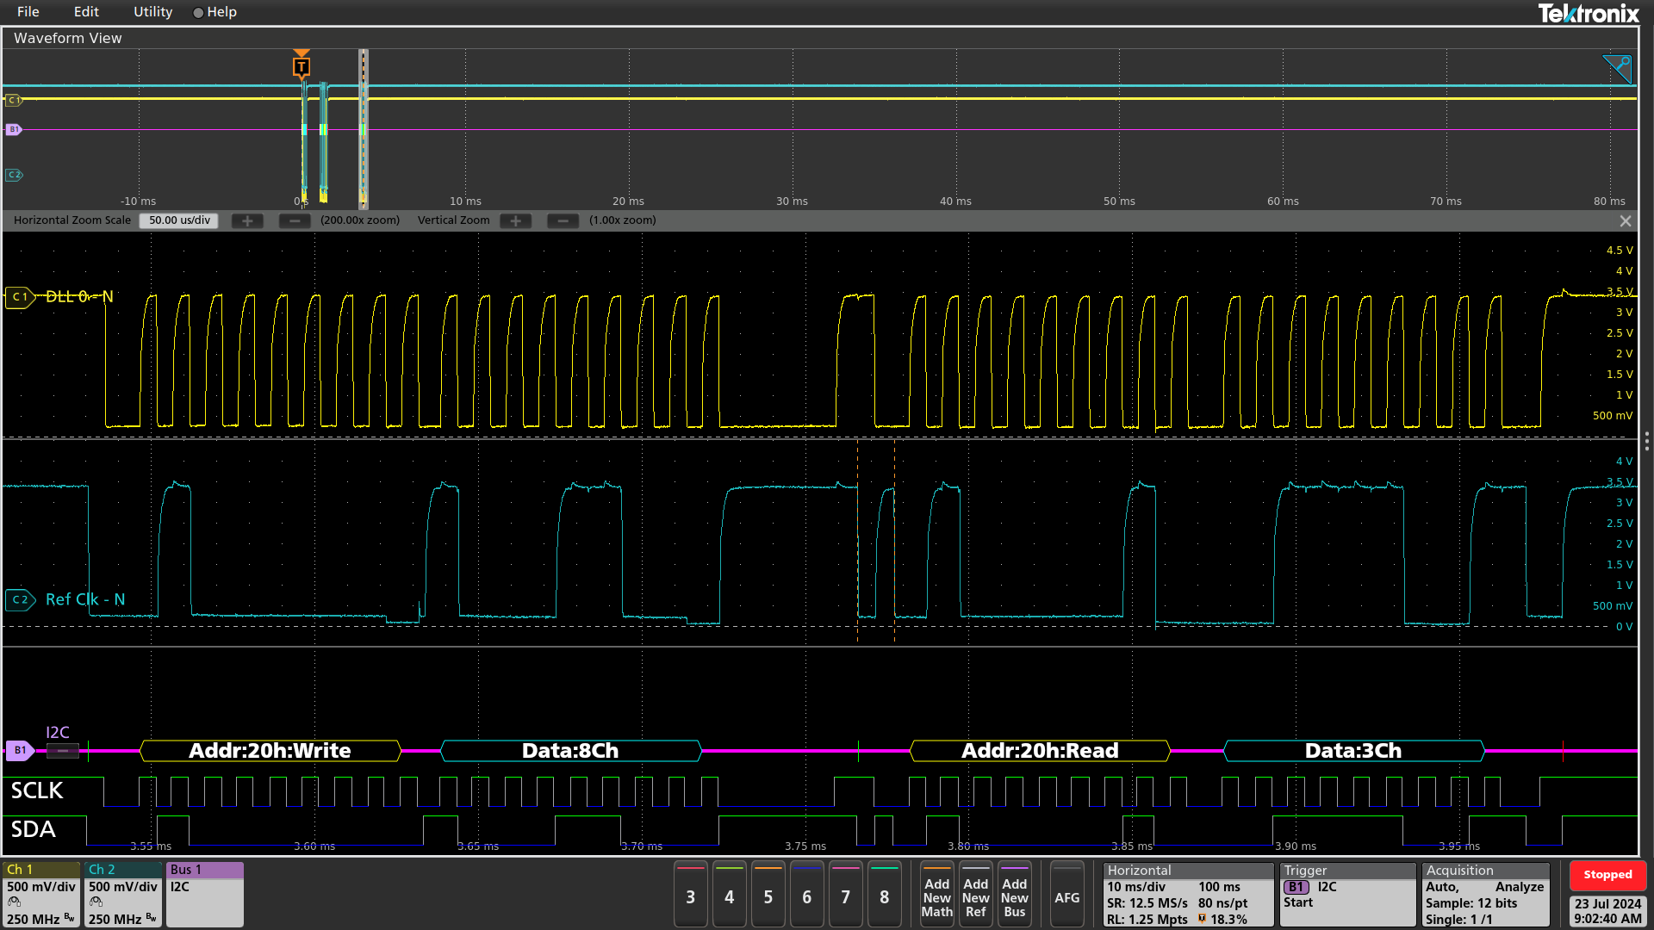
Task: Click the Ref Clk - N channel label
Action: click(85, 599)
